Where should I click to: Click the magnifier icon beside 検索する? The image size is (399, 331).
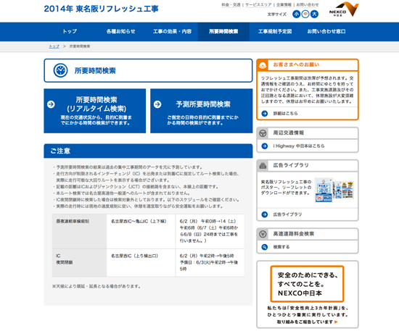coord(265,247)
